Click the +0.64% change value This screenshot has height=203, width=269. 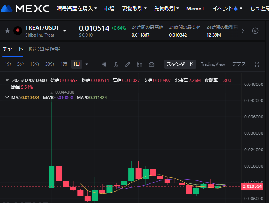pyautogui.click(x=119, y=28)
